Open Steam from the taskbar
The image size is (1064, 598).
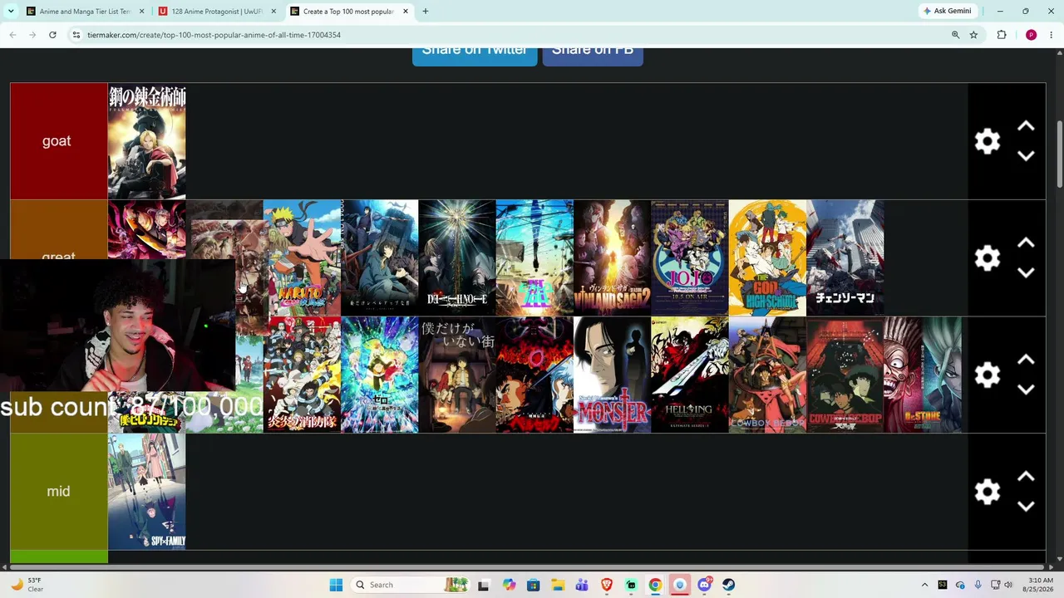click(728, 585)
